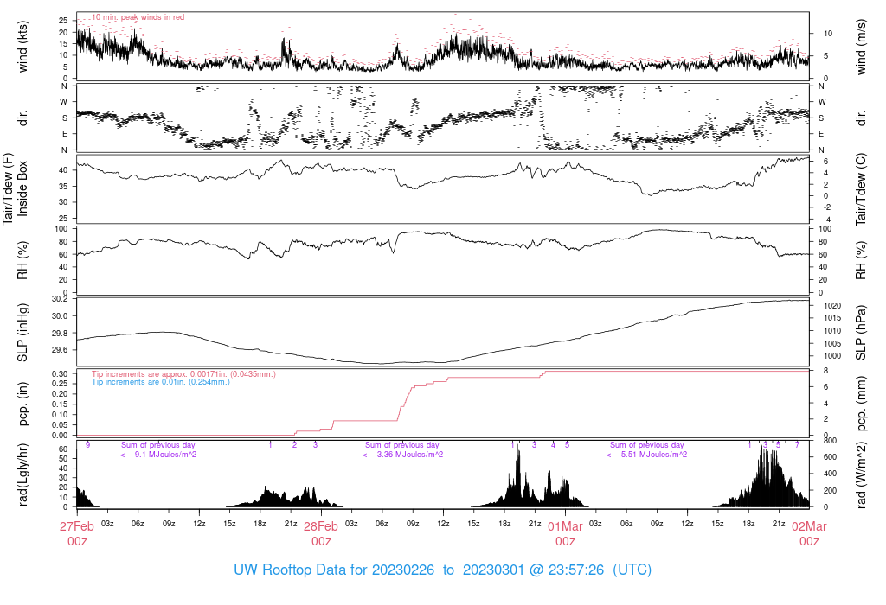Click the '12z' tick between 28Feb and 01Mar

click(x=443, y=524)
